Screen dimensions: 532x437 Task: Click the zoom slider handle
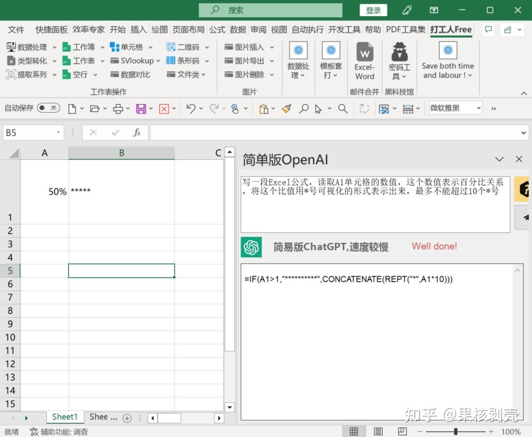point(456,431)
